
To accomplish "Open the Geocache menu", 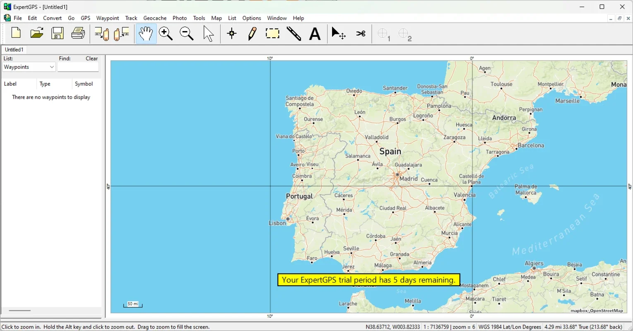I will coord(155,18).
